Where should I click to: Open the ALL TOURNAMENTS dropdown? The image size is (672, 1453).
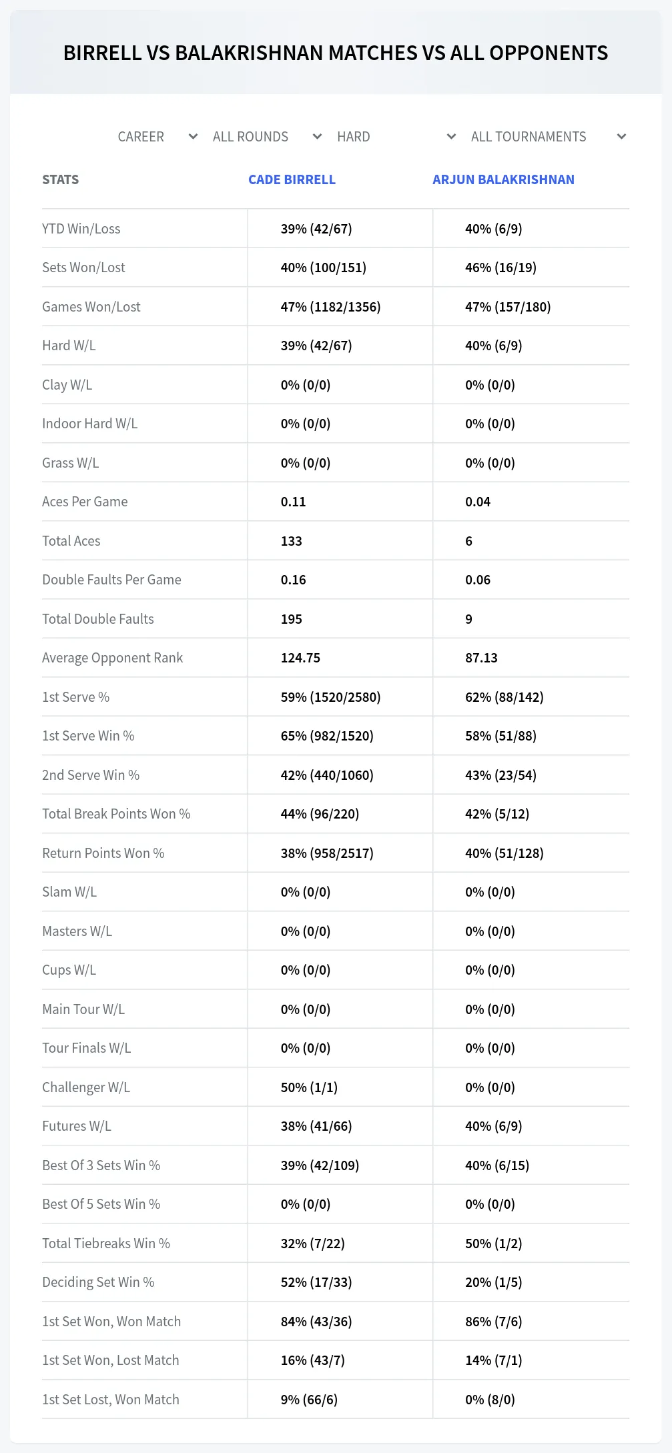pyautogui.click(x=549, y=137)
